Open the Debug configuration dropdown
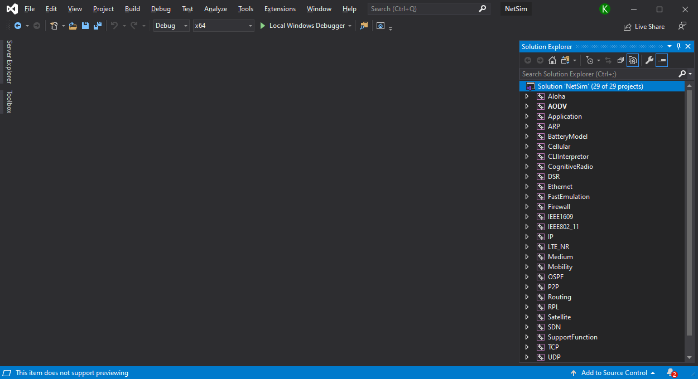The height and width of the screenshot is (379, 698). (171, 26)
